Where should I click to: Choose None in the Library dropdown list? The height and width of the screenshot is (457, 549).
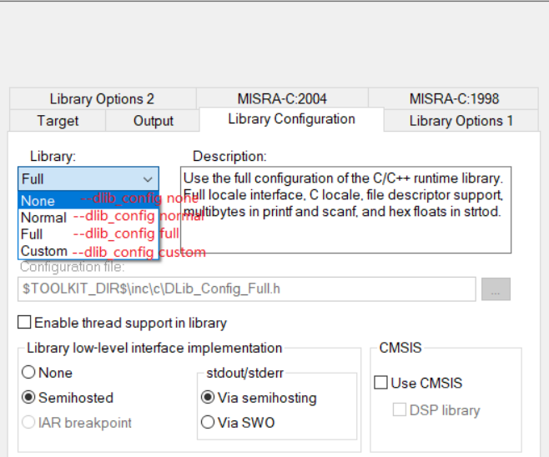(38, 201)
